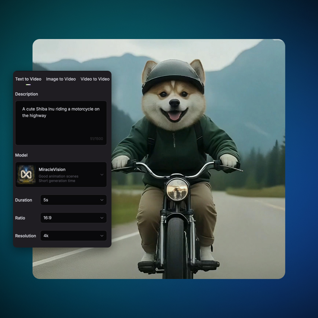This screenshot has width=318, height=318.
Task: Select the Text to Video tab
Action: 28,79
